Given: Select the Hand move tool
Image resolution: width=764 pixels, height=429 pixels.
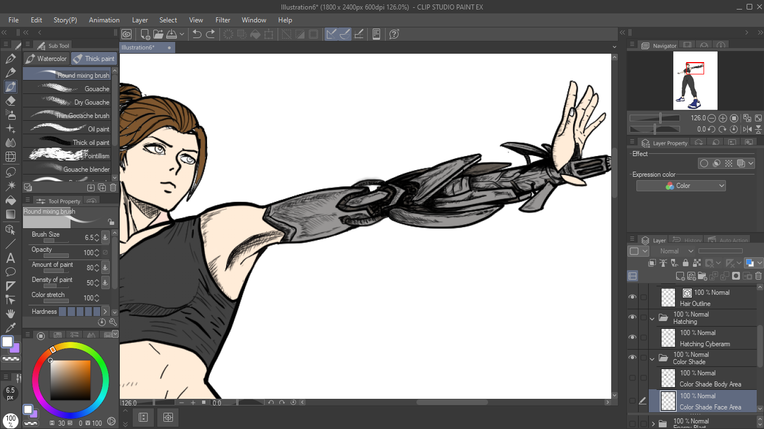Looking at the screenshot, I should coord(10,314).
